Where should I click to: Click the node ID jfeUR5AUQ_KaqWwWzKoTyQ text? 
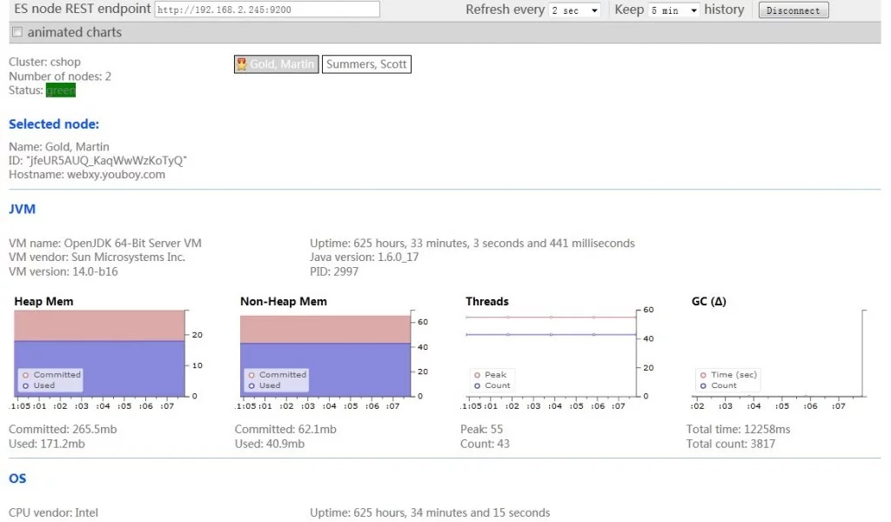pos(97,161)
